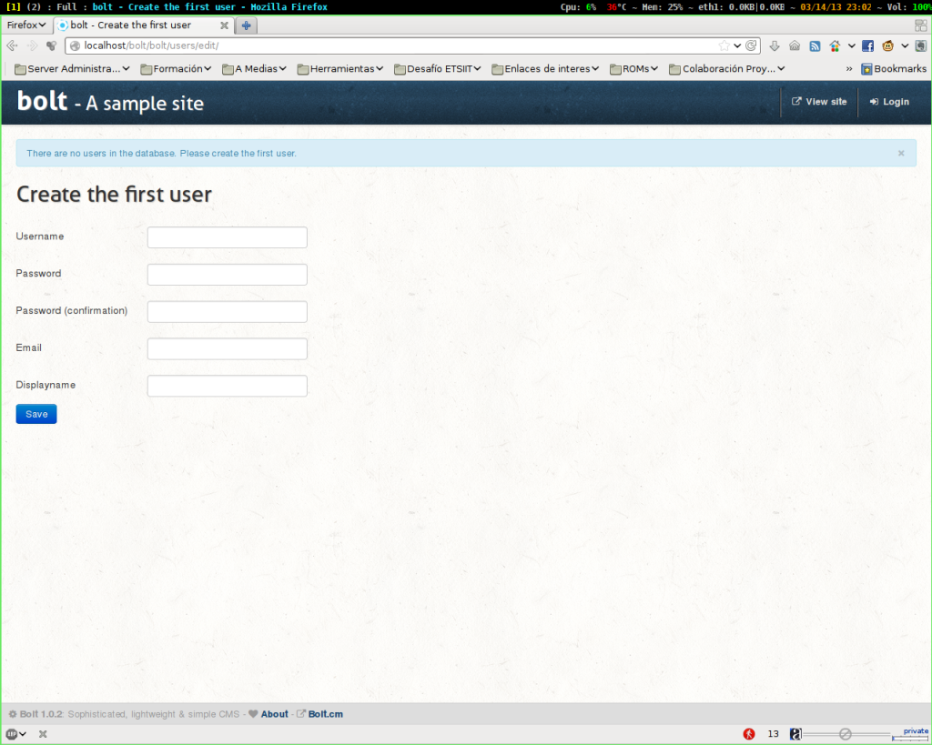Open a new tab with plus button
This screenshot has height=745, width=932.
point(246,25)
